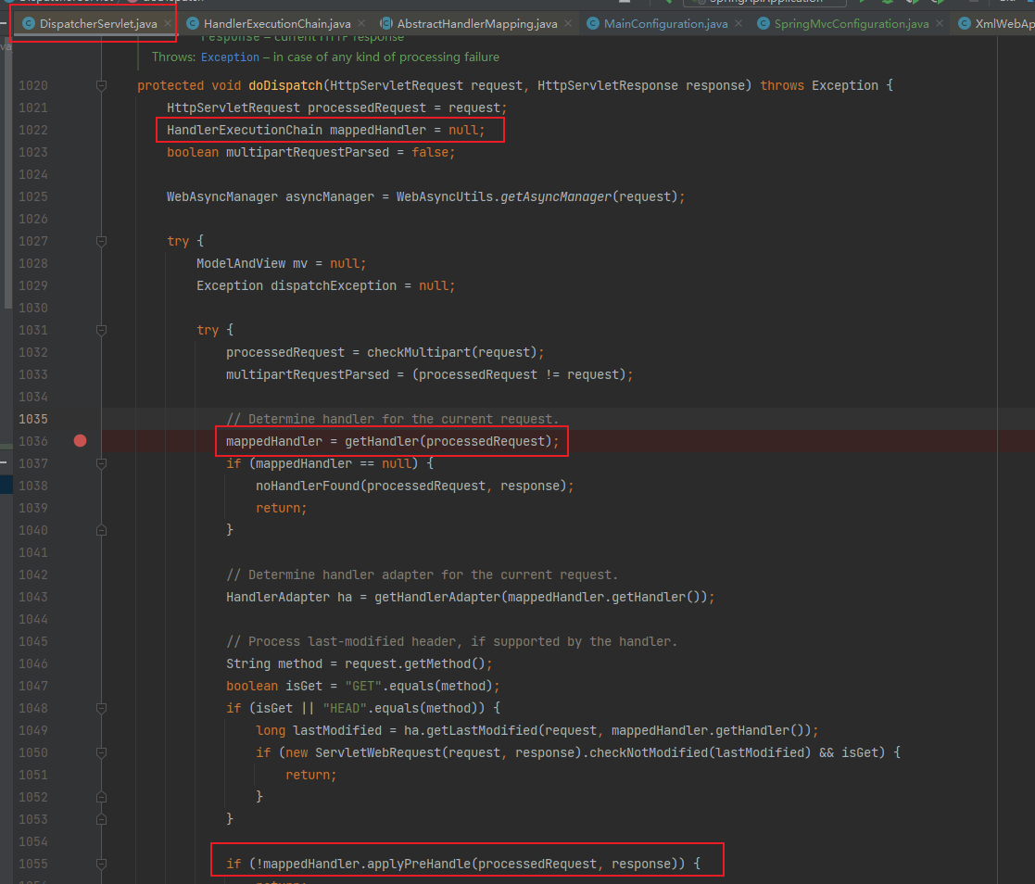The image size is (1035, 884).
Task: Click the AbstractHandlerMapping.java tab file icon
Action: 386,24
